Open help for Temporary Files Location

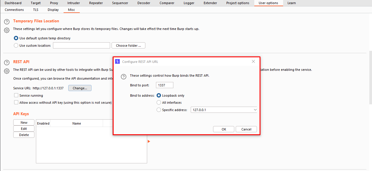click(x=7, y=22)
